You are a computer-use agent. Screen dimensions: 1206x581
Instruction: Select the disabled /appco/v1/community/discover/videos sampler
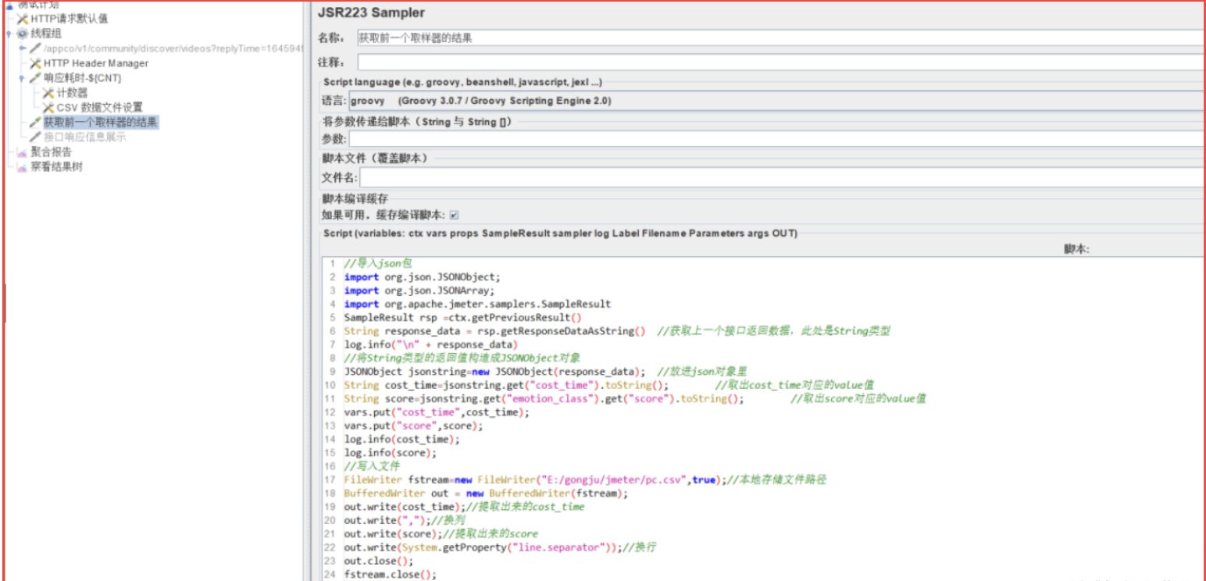(173, 48)
